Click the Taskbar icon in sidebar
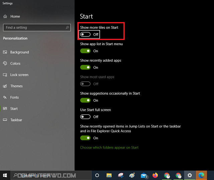Screen dimensions: 214x180 [5, 120]
